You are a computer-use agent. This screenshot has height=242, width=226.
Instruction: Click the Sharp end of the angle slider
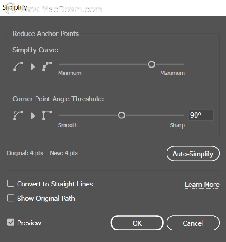(x=177, y=125)
